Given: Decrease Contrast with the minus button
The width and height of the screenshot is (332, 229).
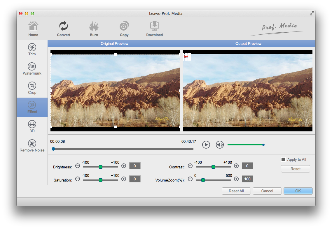Looking at the screenshot, I should pos(190,166).
